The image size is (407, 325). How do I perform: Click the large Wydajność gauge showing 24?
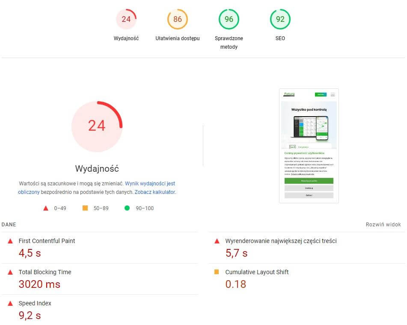[97, 126]
